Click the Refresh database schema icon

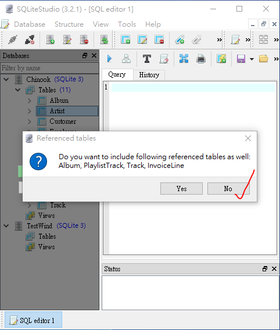[104, 40]
